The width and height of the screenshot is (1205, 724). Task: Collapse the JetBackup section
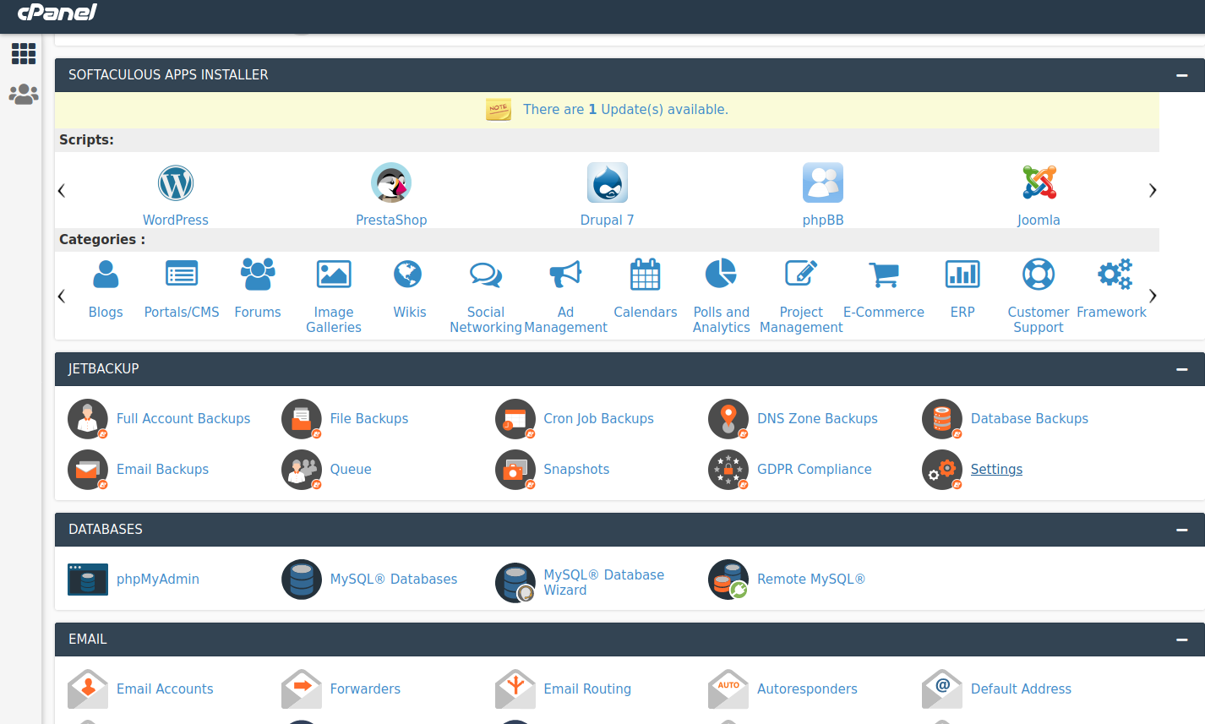pos(1182,369)
